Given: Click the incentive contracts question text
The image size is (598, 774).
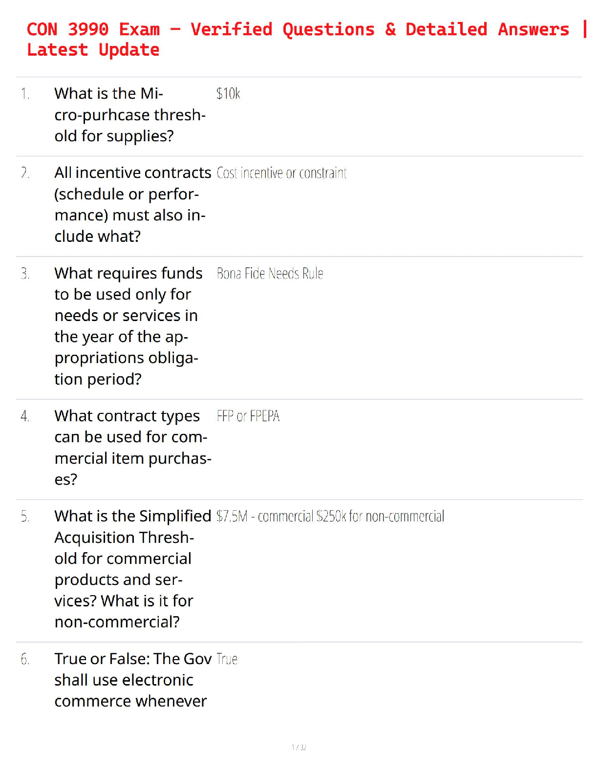Looking at the screenshot, I should (x=133, y=205).
